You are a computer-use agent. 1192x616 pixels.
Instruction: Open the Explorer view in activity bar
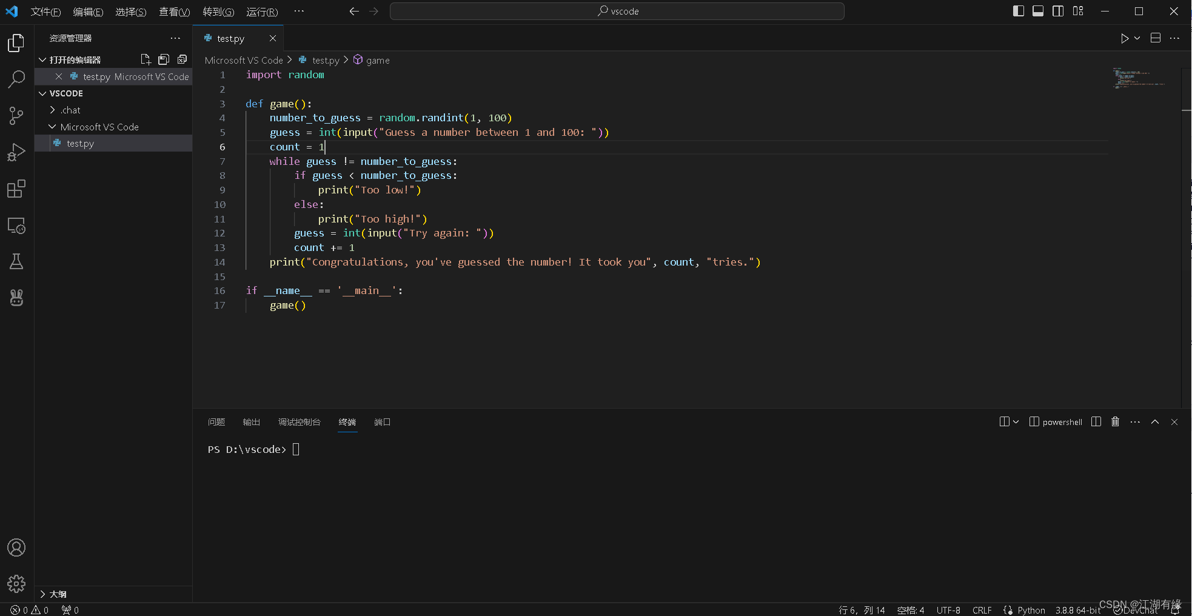(16, 42)
